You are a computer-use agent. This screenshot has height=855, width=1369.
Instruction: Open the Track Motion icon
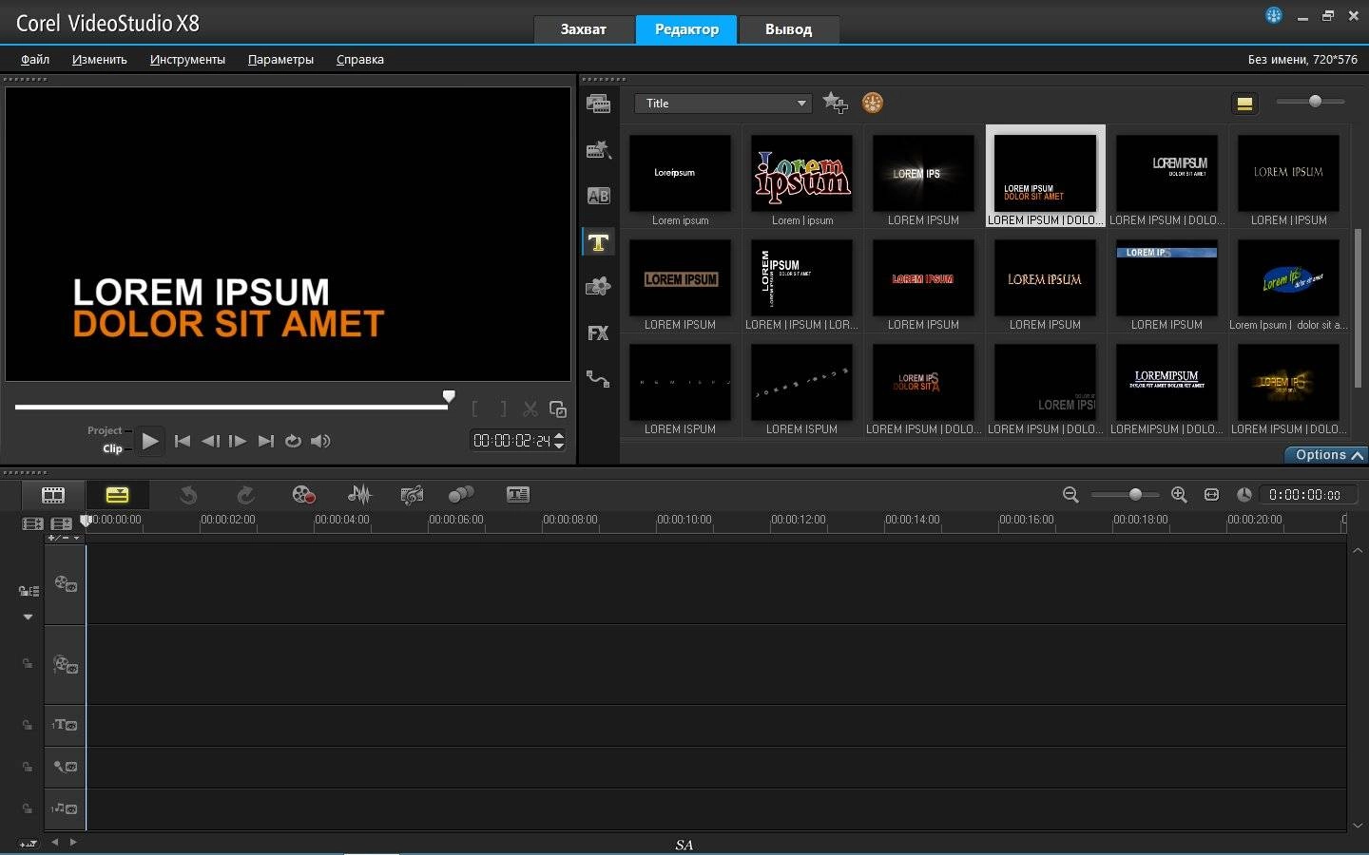coord(461,495)
